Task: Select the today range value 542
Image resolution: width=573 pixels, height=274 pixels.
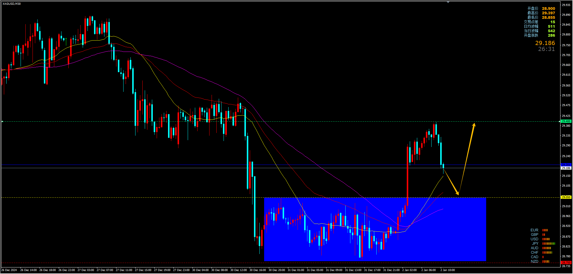Action: pyautogui.click(x=552, y=31)
